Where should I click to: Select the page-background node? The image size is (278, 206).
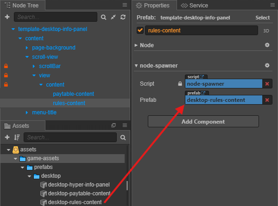[x=54, y=48]
